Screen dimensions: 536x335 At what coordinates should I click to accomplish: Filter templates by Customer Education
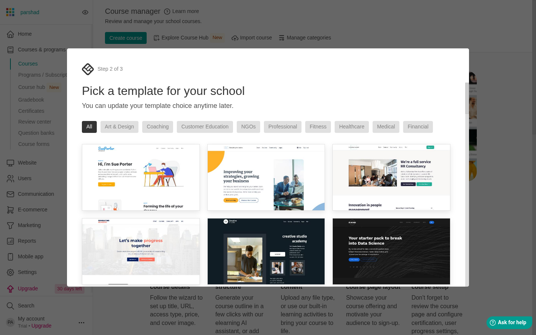(205, 127)
